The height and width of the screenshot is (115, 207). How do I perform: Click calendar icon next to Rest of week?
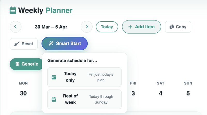tap(54, 99)
